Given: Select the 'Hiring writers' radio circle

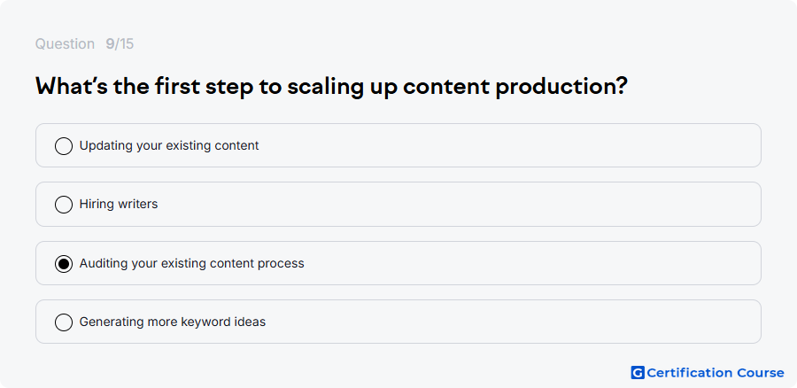Looking at the screenshot, I should coord(64,205).
